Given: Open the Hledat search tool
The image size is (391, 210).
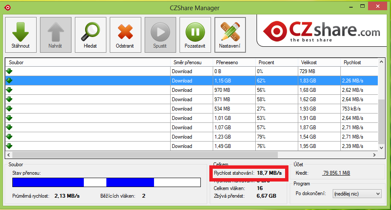Looking at the screenshot, I should [90, 35].
